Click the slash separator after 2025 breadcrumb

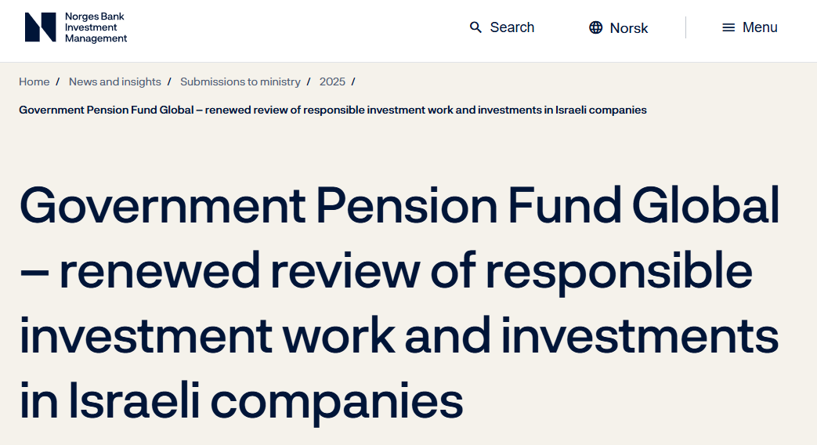tap(354, 81)
